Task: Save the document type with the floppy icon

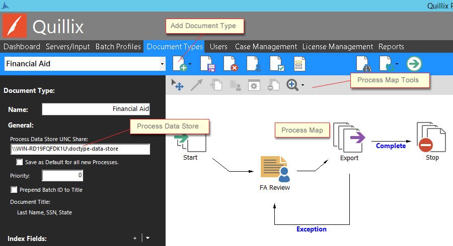Action: (207, 64)
